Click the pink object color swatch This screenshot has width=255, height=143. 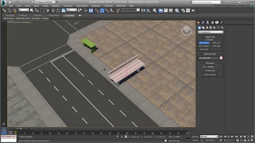pyautogui.click(x=221, y=58)
